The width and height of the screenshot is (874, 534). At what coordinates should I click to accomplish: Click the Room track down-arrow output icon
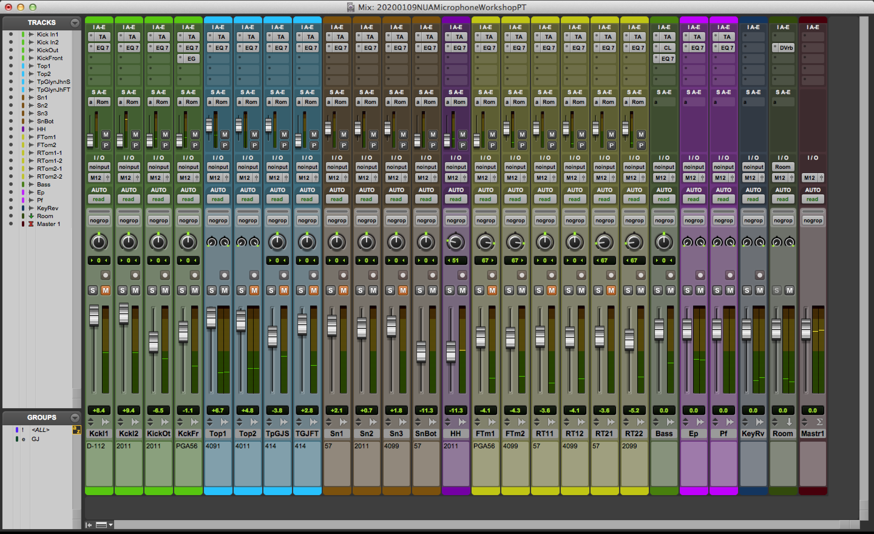tap(789, 422)
